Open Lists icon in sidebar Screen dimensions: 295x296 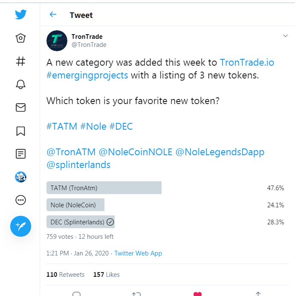tap(20, 154)
